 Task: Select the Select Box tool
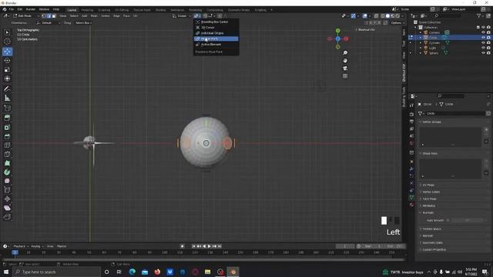click(x=7, y=32)
